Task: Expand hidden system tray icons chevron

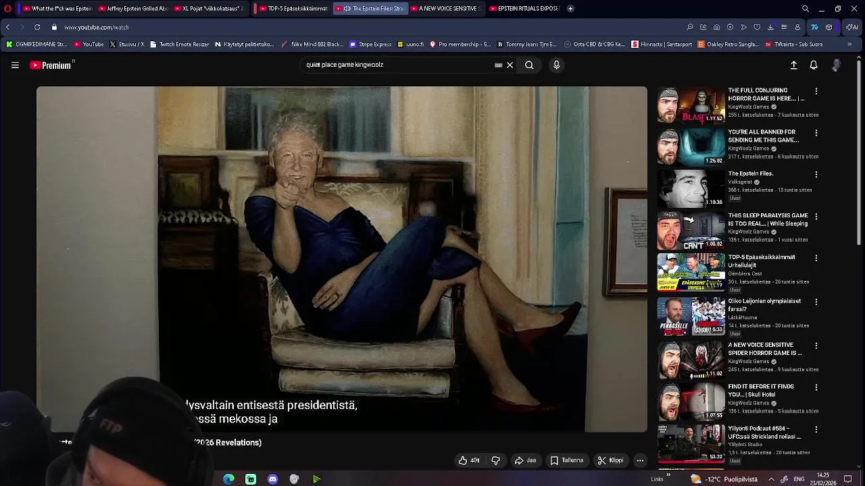Action: pyautogui.click(x=771, y=479)
